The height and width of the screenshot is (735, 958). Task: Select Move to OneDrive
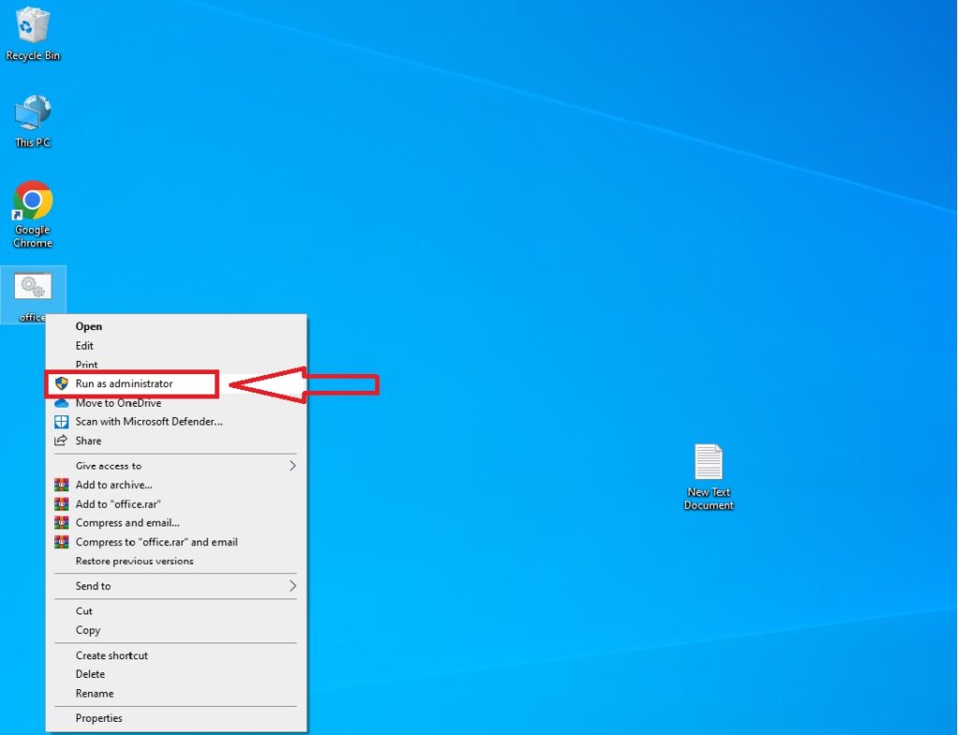[176, 403]
